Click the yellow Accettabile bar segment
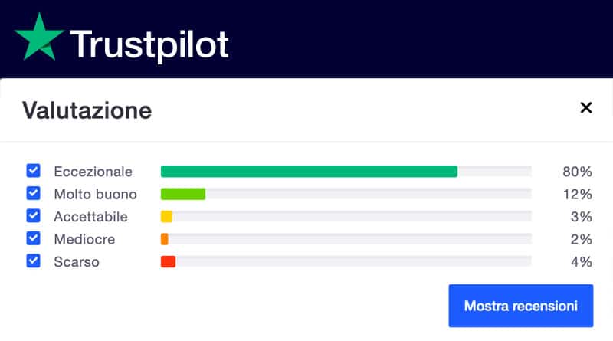613x341 pixels. pyautogui.click(x=166, y=217)
